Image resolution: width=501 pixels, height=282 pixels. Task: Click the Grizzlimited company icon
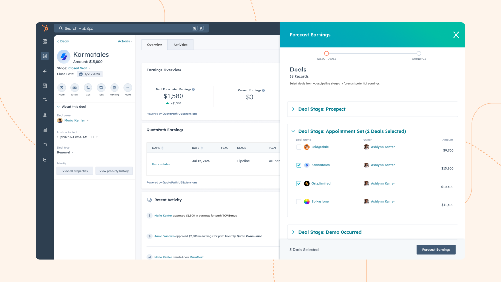(x=307, y=183)
